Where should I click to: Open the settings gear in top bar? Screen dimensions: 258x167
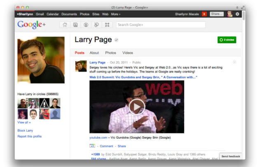pyautogui.click(x=237, y=14)
